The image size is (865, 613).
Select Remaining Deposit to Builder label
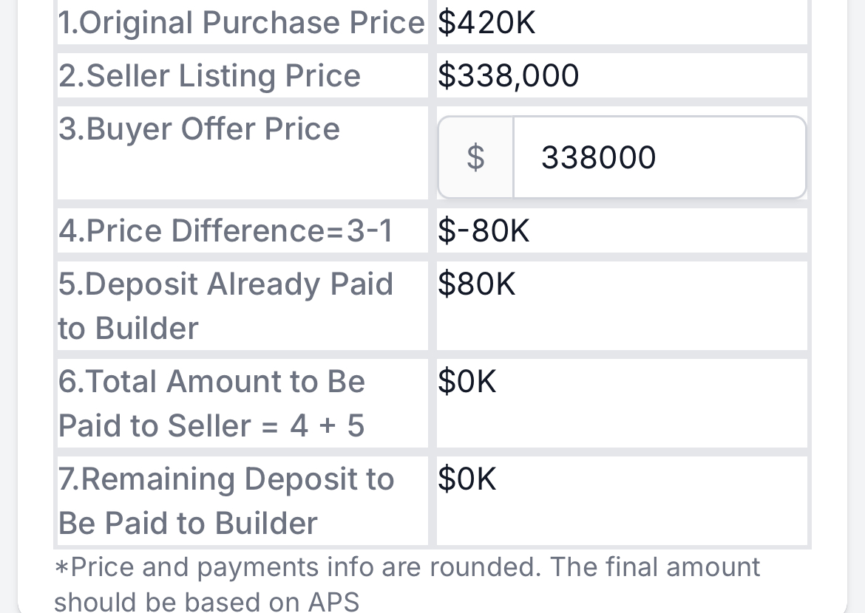coord(226,501)
